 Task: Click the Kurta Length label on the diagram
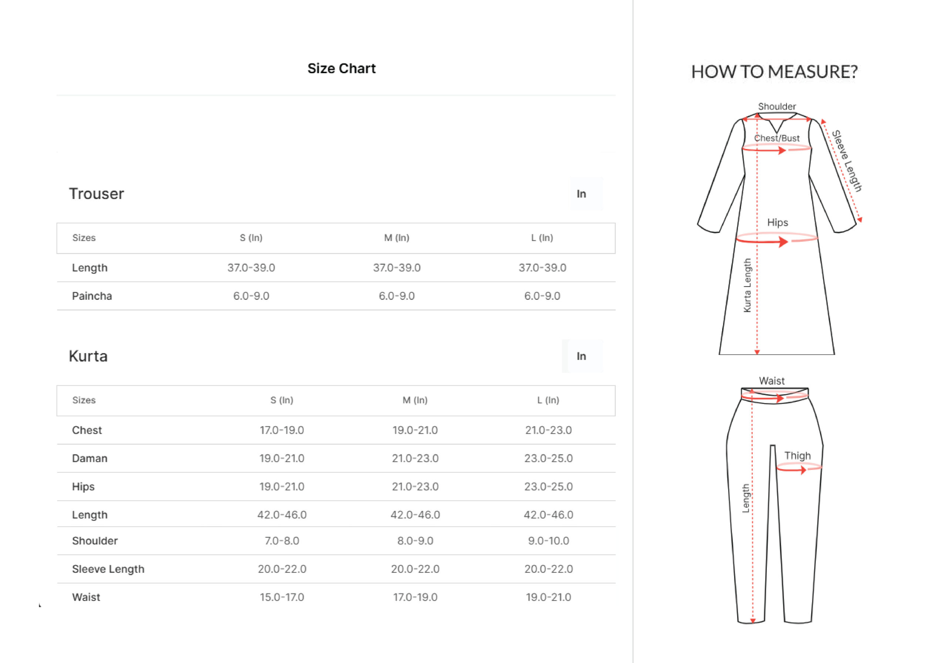tap(747, 285)
